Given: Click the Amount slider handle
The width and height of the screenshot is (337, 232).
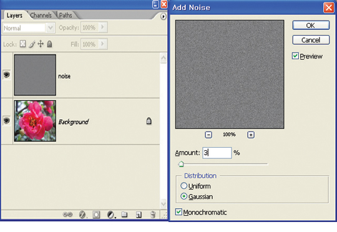Looking at the screenshot, I should [x=181, y=164].
